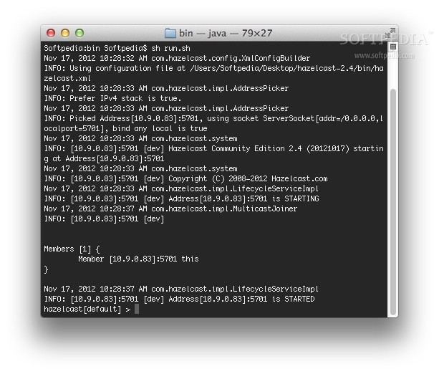Toggle the split pane icon above scrollbar
The height and width of the screenshot is (374, 439).
coord(393,47)
